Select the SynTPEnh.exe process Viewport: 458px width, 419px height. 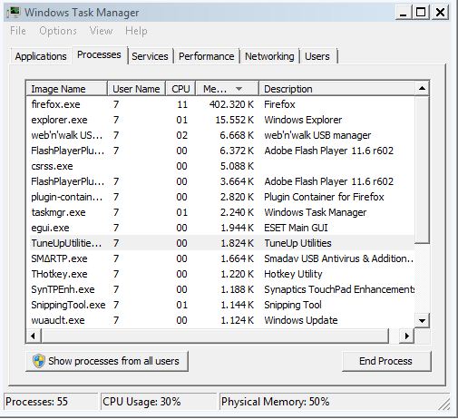pyautogui.click(x=220, y=289)
